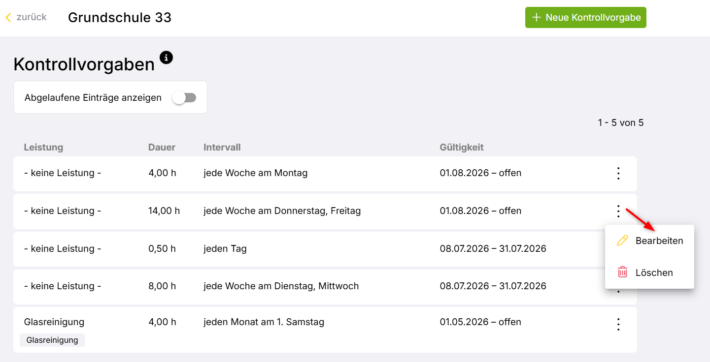Select Bearbeiten in the context menu
The image size is (710, 362).
coord(649,241)
